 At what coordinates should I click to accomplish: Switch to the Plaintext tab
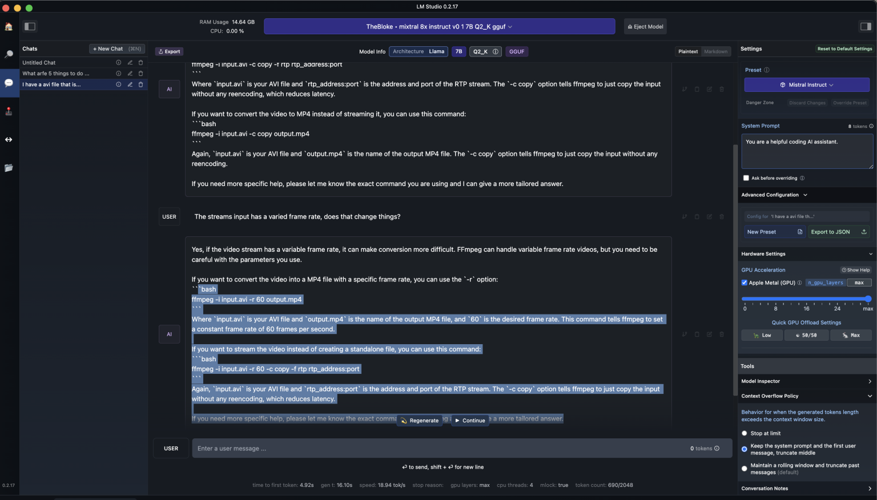(x=687, y=51)
